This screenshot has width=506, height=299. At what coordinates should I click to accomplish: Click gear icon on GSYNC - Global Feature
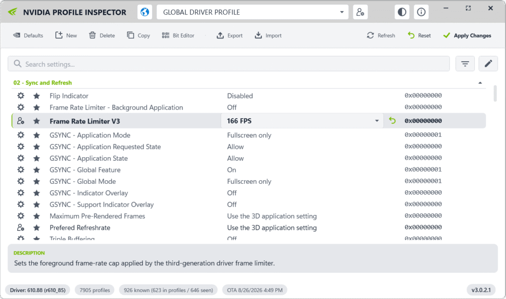click(21, 170)
